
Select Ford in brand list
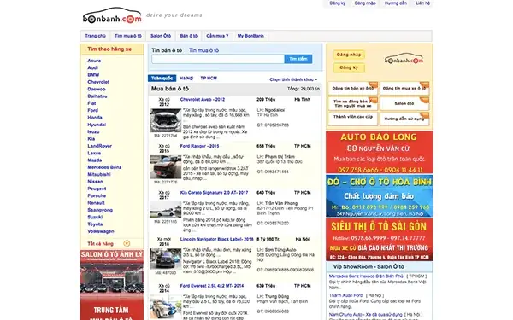click(x=93, y=110)
